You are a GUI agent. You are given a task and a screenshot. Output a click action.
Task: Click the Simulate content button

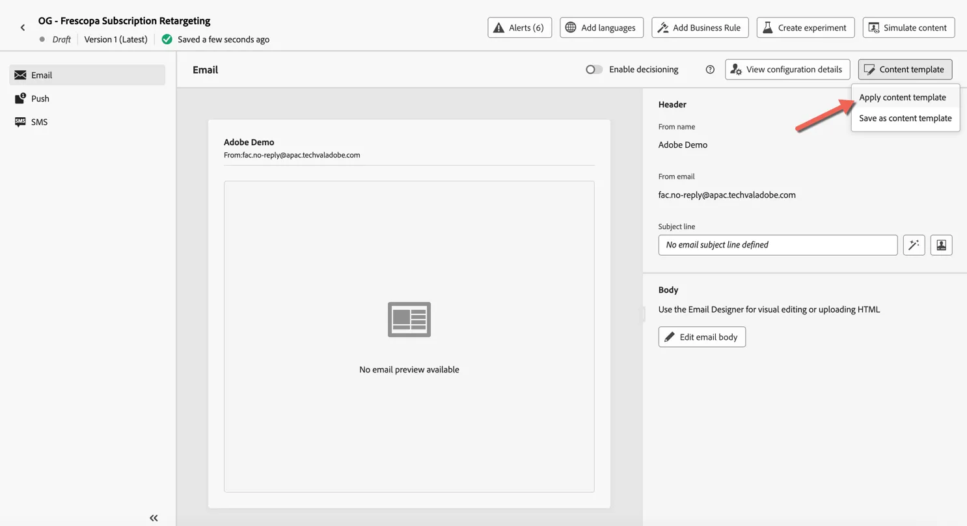(908, 27)
